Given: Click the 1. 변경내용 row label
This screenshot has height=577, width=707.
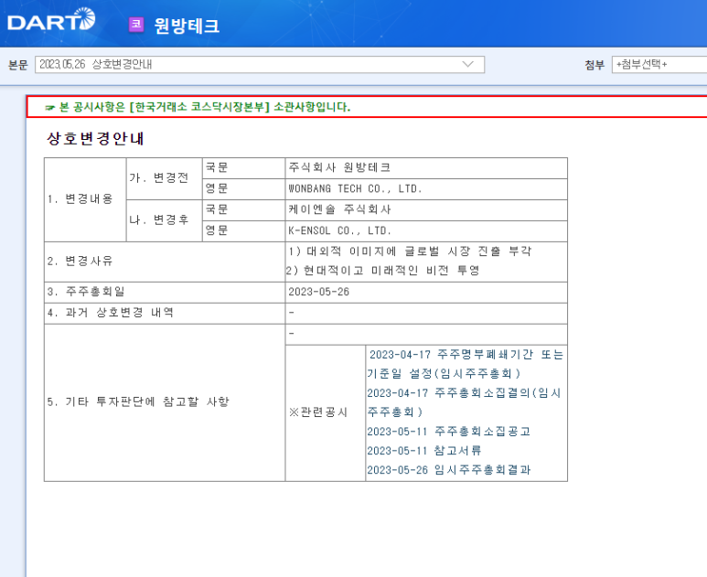Looking at the screenshot, I should tap(80, 198).
